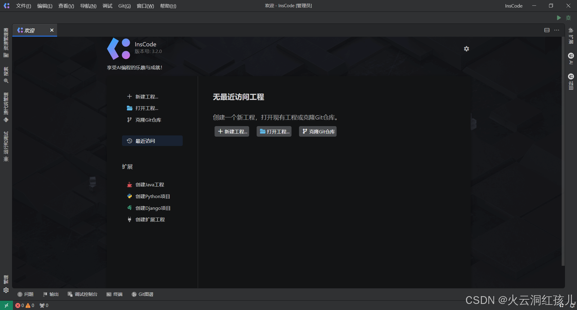This screenshot has width=577, height=310.
Task: Click the 新建工程 button
Action: 231,131
